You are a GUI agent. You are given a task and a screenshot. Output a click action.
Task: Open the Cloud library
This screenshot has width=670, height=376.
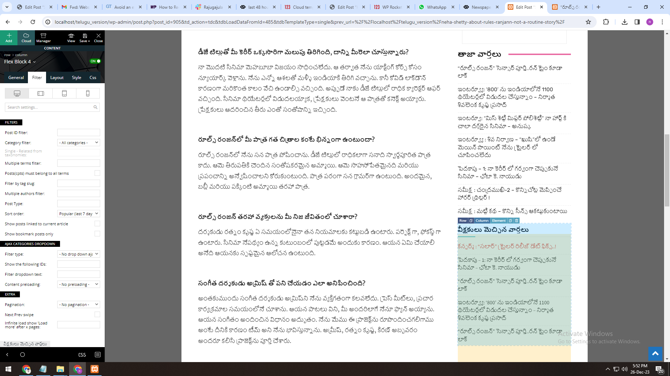coord(26,38)
